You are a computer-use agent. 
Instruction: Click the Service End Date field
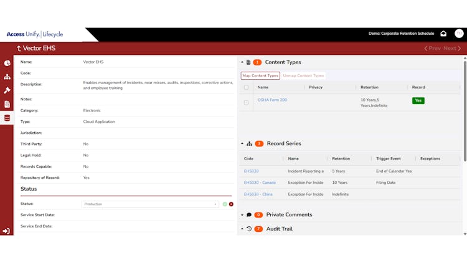pyautogui.click(x=126, y=226)
